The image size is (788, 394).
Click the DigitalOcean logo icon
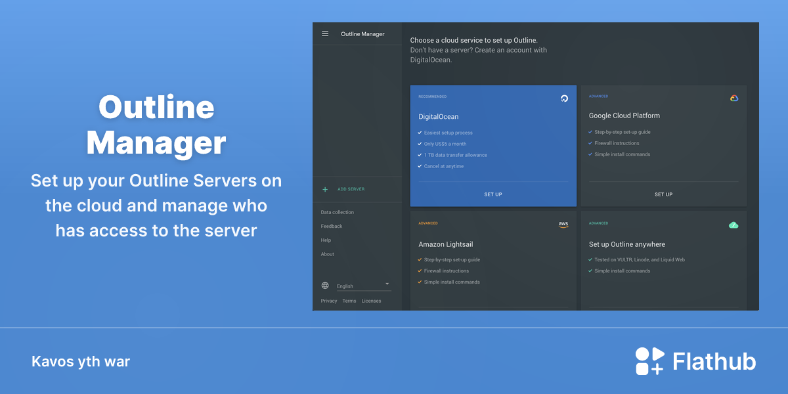(564, 98)
